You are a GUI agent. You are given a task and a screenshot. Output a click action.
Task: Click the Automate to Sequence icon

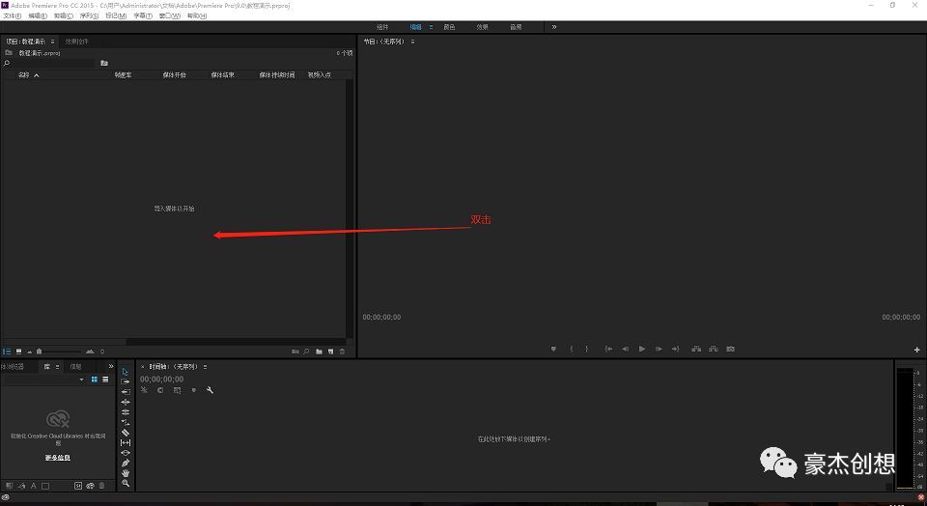tap(295, 351)
